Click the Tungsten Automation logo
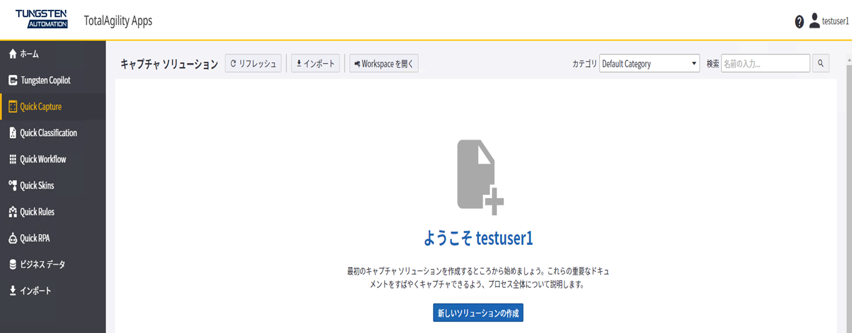 click(x=41, y=19)
